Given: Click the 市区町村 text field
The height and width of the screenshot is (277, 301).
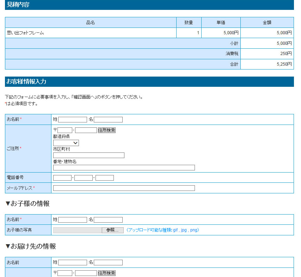Looking at the screenshot, I should 89,155.
